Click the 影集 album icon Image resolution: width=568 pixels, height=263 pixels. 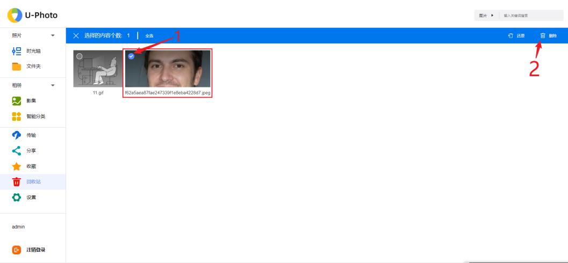point(17,100)
